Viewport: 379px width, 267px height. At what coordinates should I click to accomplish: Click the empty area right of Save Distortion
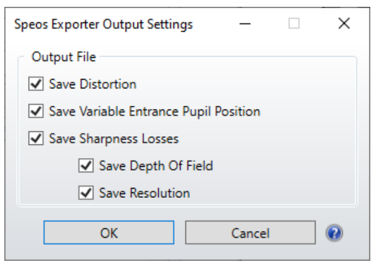pyautogui.click(x=241, y=84)
